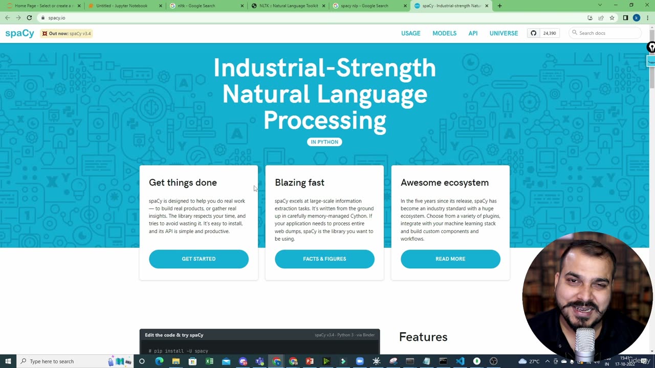The width and height of the screenshot is (655, 368).
Task: Show hidden system tray icons
Action: click(x=547, y=361)
